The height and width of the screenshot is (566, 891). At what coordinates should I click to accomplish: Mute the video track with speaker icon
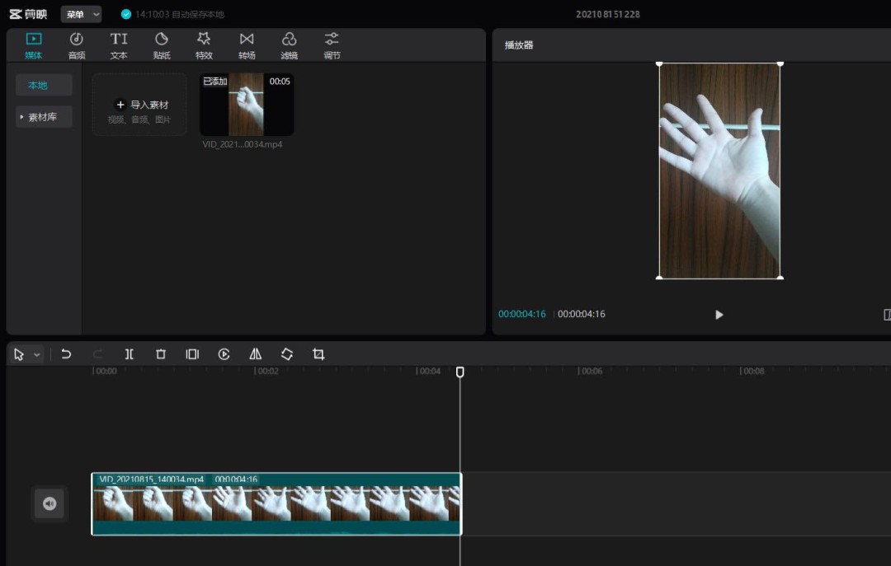[x=49, y=503]
